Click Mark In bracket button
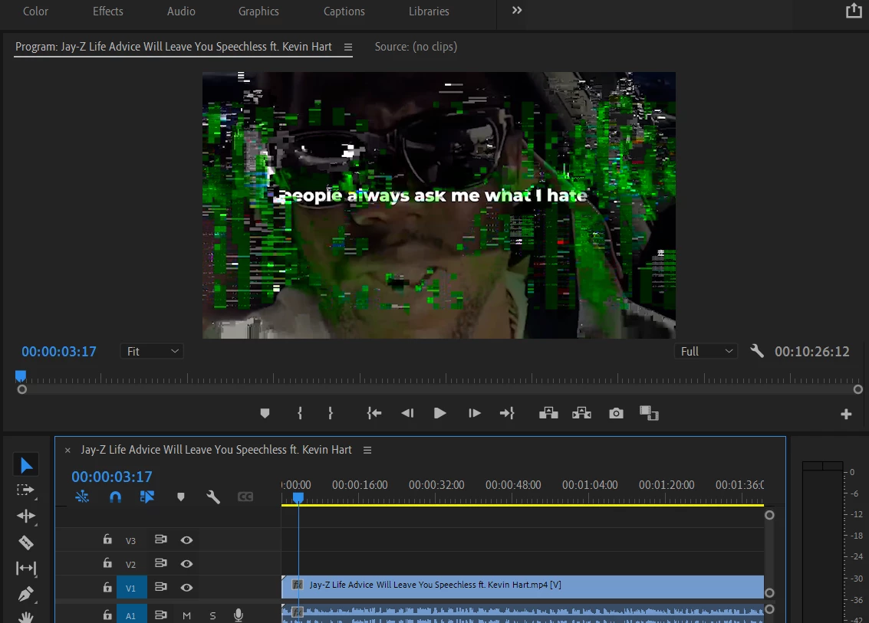The image size is (869, 623). tap(300, 413)
